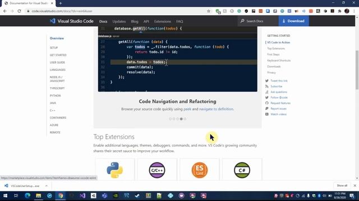Expand the NODE.JS / JAVASCRIPT section
359x201 pixels.
[x=57, y=79]
